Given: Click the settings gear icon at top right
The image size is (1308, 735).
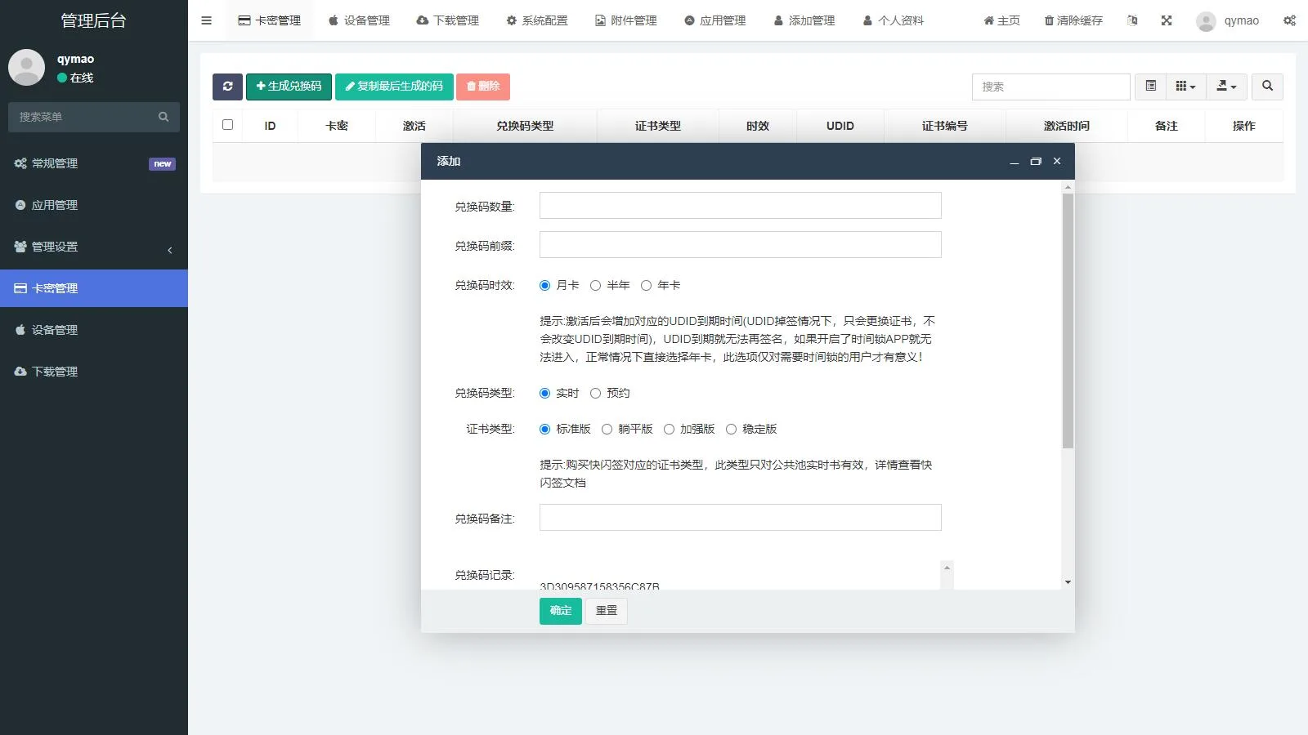Looking at the screenshot, I should 1290,20.
